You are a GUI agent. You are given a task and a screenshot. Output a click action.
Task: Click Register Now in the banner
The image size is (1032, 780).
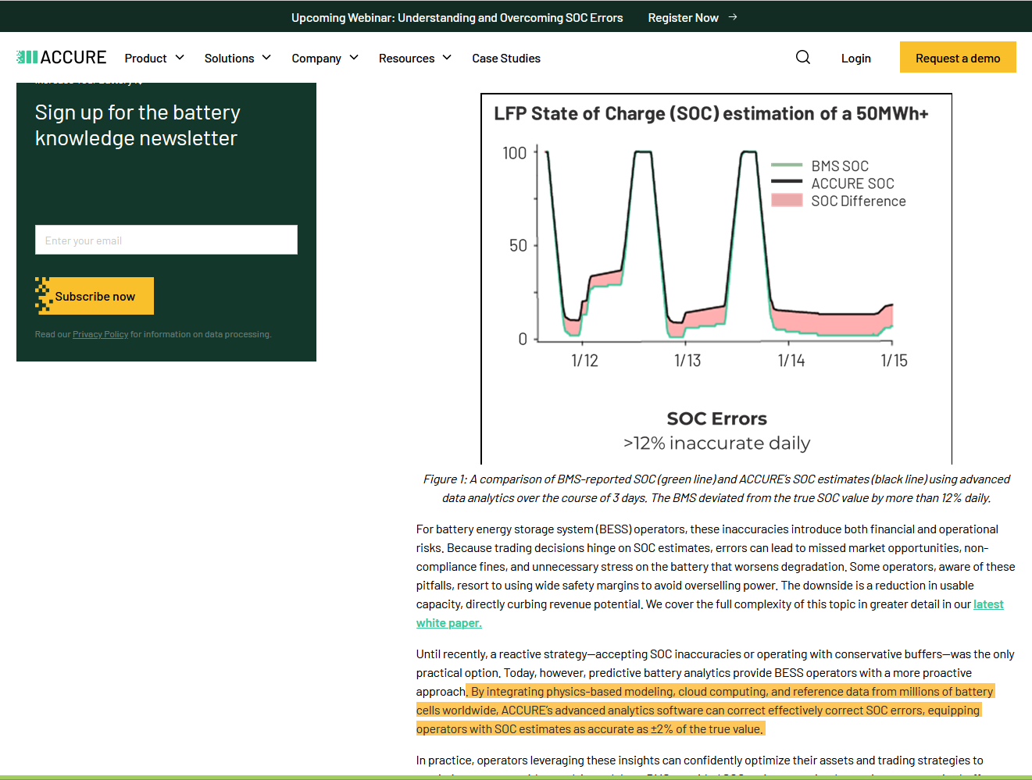click(x=683, y=17)
